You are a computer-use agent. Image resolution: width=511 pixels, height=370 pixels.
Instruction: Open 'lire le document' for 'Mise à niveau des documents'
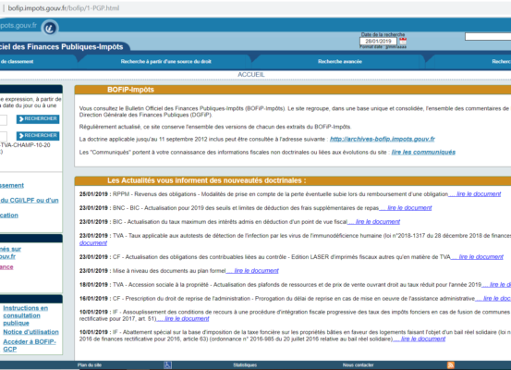click(x=252, y=271)
